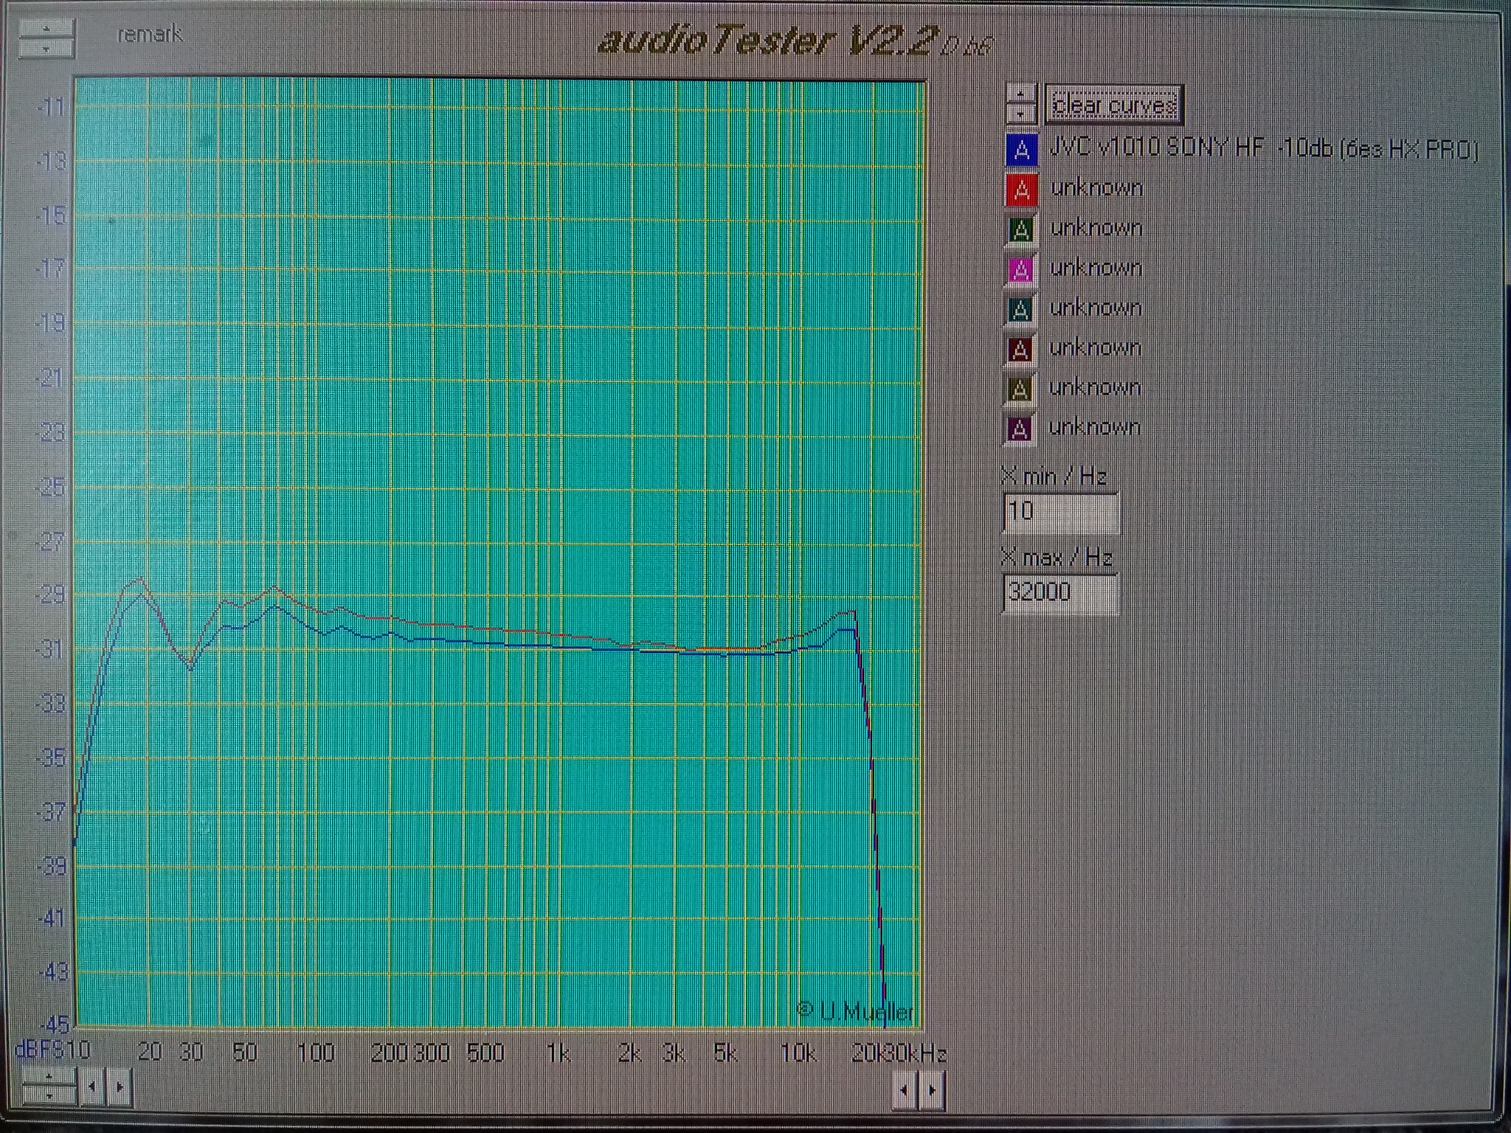
Task: Click the top-left up arrow near remark
Action: coord(46,29)
